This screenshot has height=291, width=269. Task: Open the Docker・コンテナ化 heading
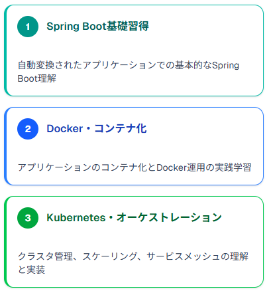(x=97, y=129)
